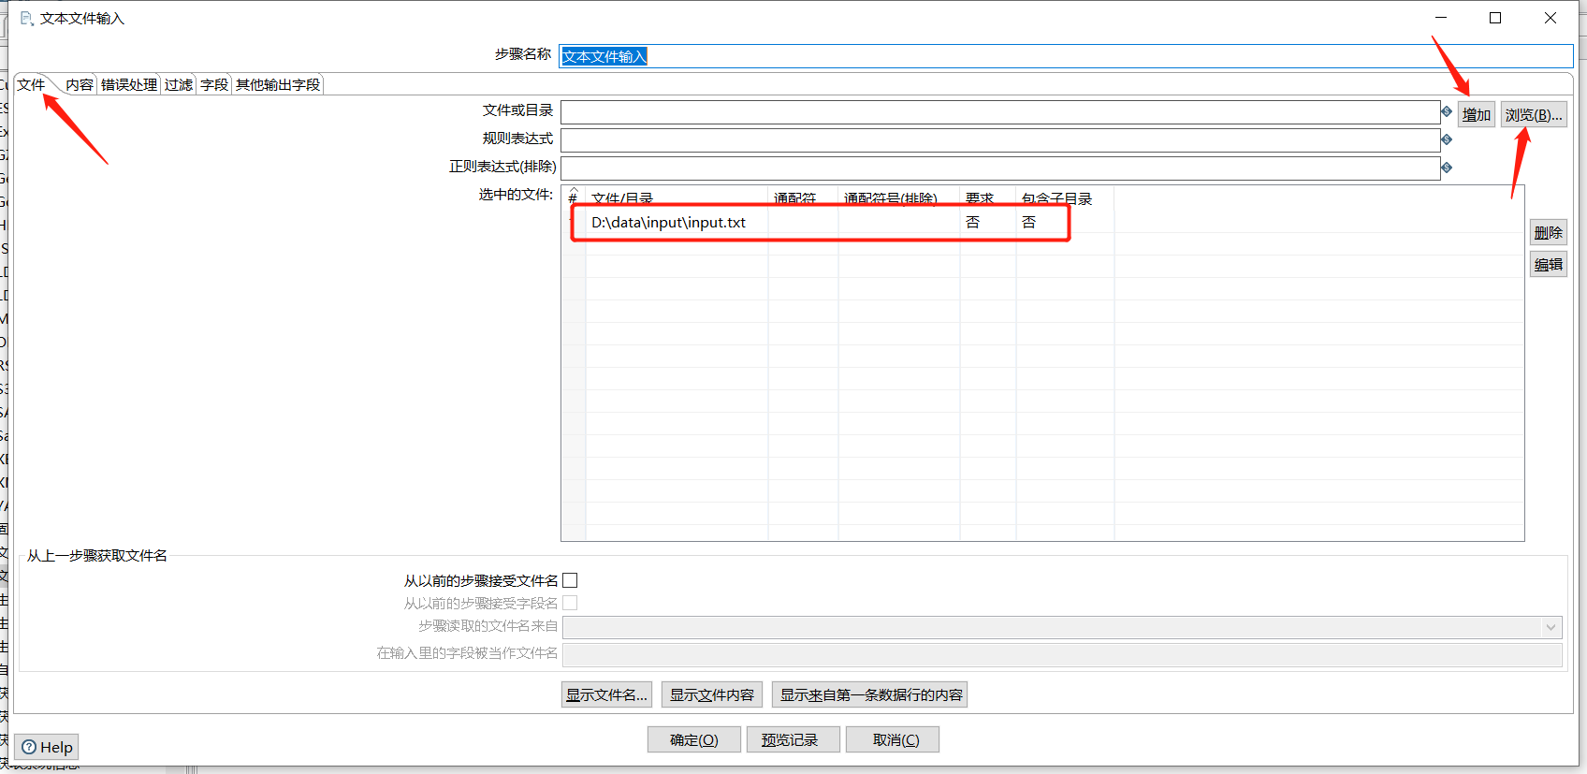This screenshot has width=1587, height=774.
Task: Click the 文本文件输入 window title icon
Action: point(26,18)
